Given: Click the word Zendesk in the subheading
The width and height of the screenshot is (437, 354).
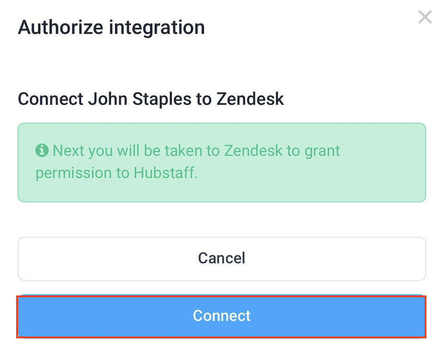Looking at the screenshot, I should [x=250, y=99].
